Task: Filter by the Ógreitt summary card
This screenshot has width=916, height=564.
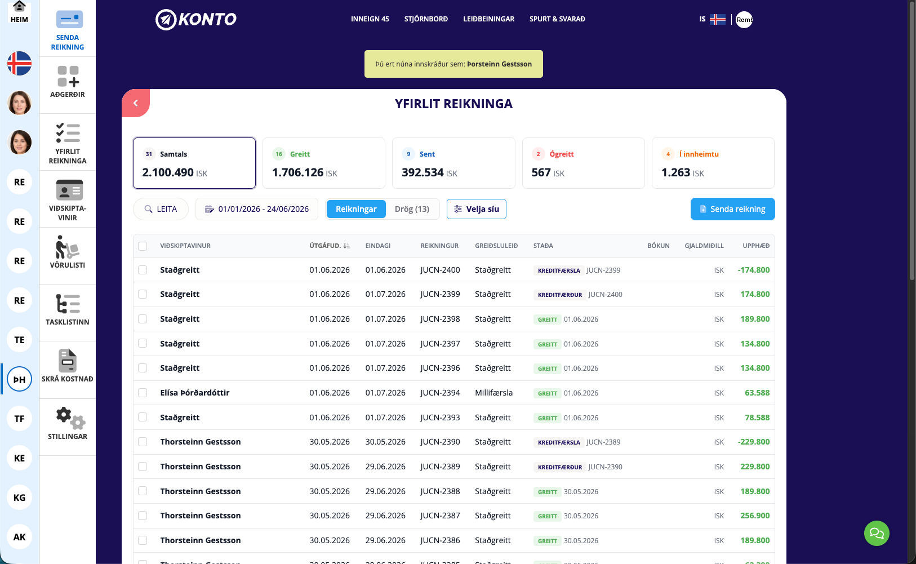Action: click(584, 163)
